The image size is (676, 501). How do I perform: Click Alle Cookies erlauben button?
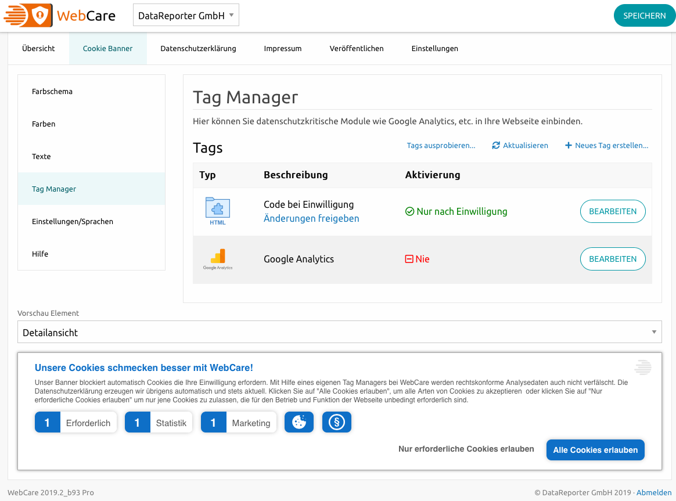[x=595, y=450]
